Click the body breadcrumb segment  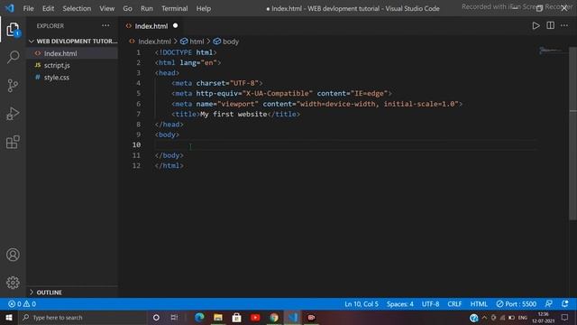(x=226, y=42)
